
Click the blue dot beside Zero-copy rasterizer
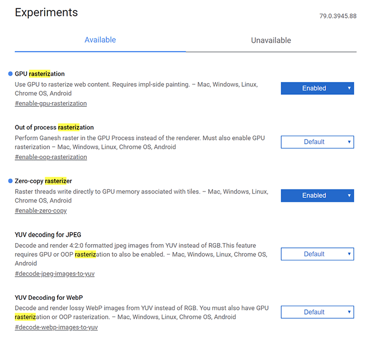pos(11,181)
